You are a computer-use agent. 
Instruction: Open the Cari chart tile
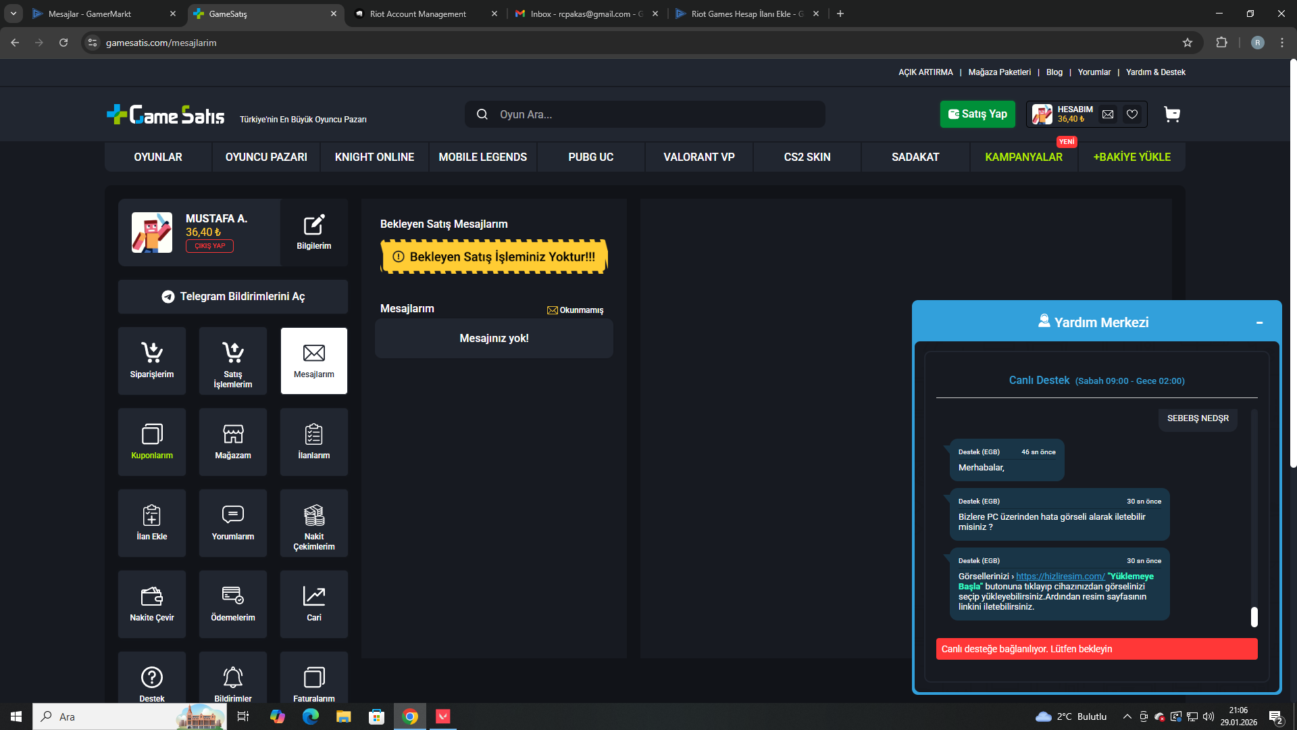coord(314,604)
